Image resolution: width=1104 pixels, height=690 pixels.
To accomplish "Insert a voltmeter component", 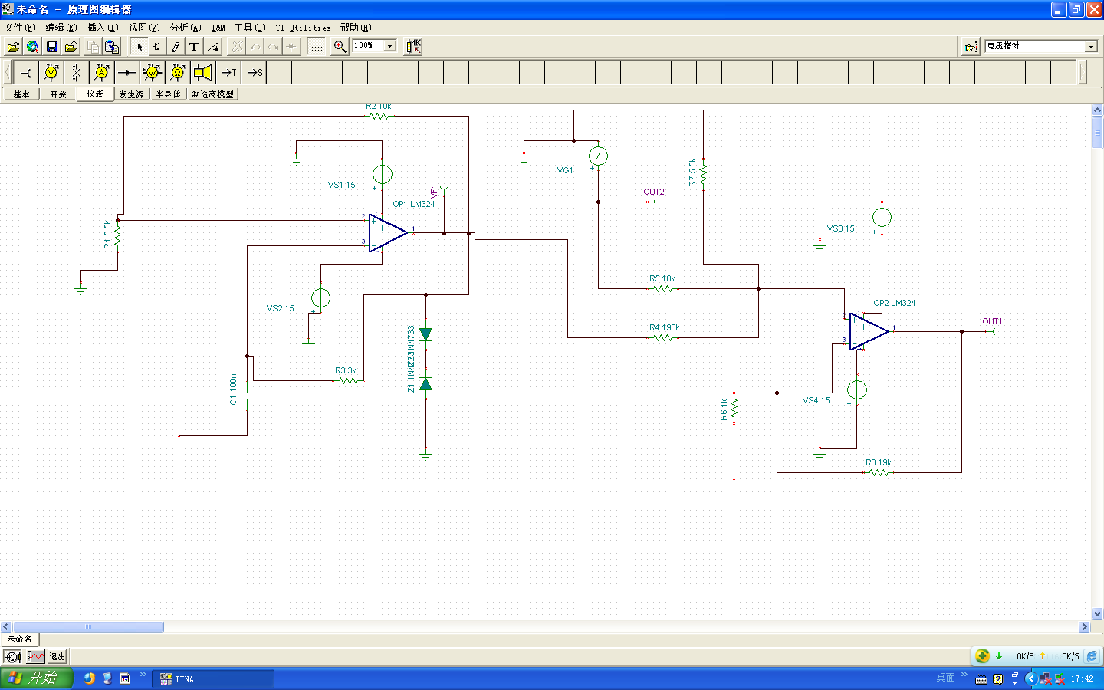I will pyautogui.click(x=51, y=73).
